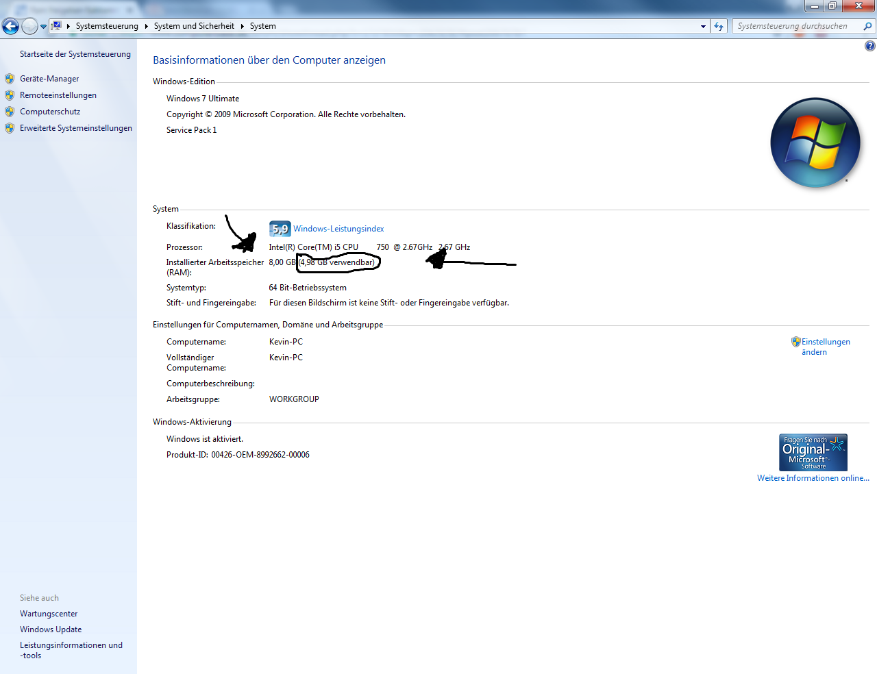Image resolution: width=877 pixels, height=674 pixels.
Task: Open the blue help question mark
Action: click(x=869, y=46)
